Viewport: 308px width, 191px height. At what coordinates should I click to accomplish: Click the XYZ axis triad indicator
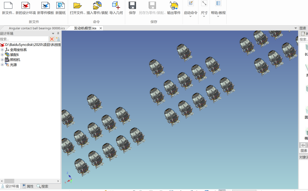point(69,178)
